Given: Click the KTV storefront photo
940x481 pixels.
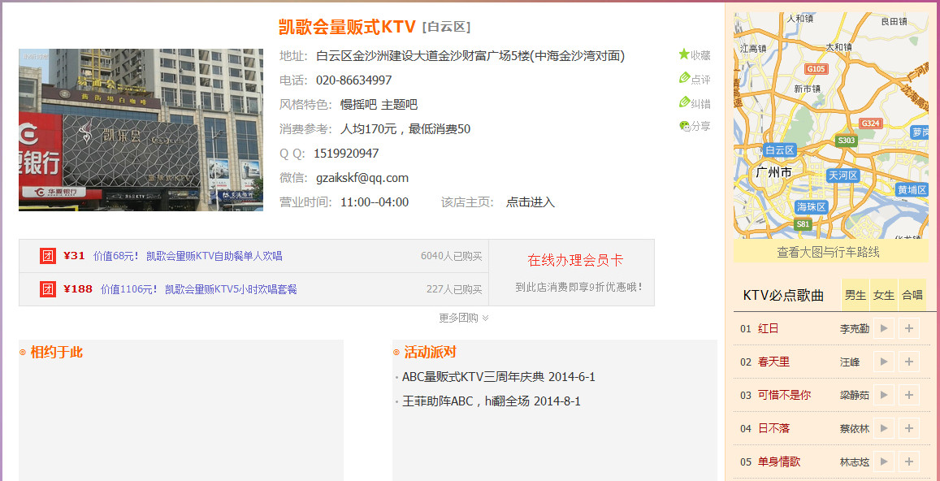Looking at the screenshot, I should click(141, 130).
